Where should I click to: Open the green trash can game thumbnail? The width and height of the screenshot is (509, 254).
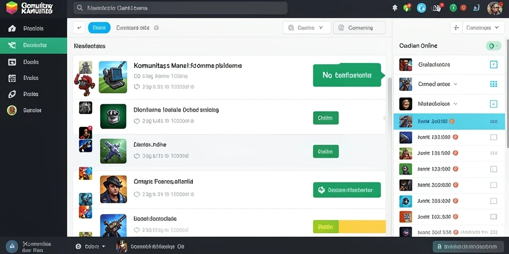tap(113, 116)
